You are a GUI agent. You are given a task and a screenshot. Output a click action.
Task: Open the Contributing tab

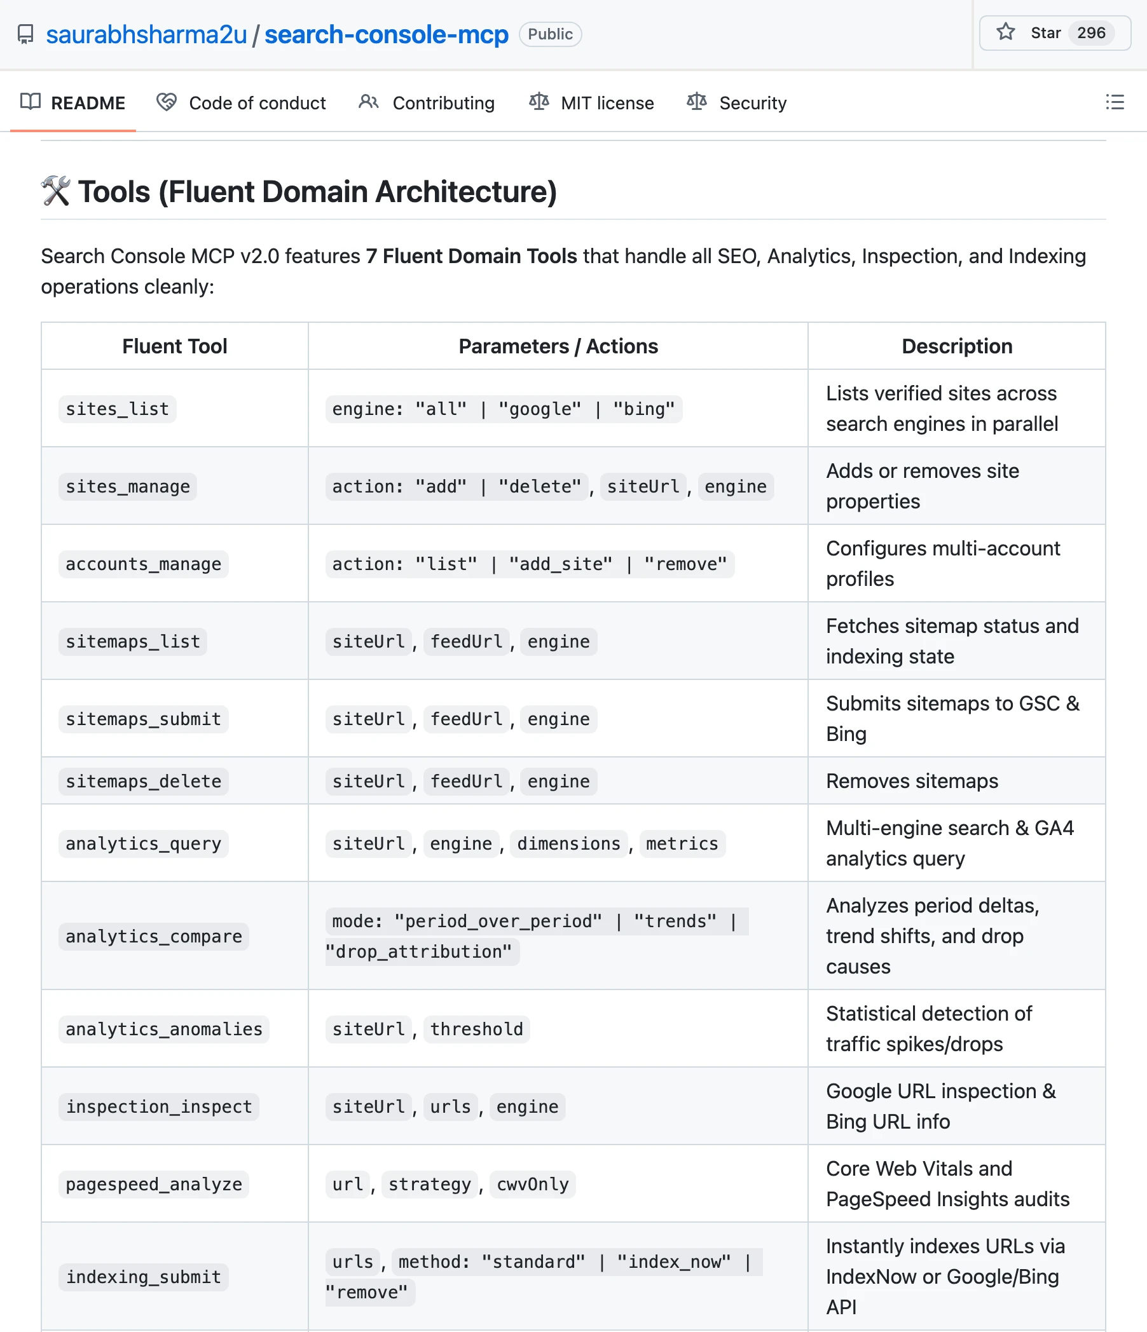point(427,103)
